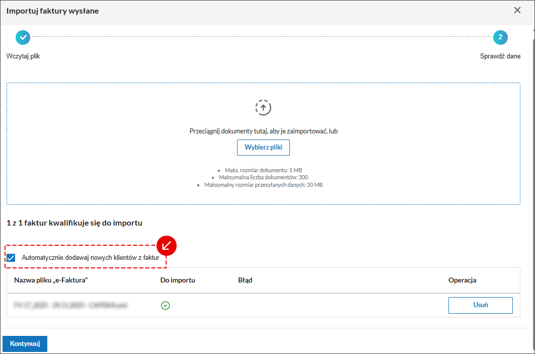Click the green check icon in Do importu

tap(165, 305)
